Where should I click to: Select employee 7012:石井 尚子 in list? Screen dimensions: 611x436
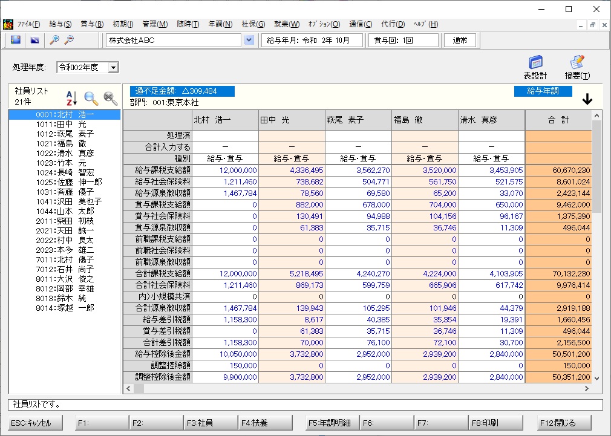65,269
